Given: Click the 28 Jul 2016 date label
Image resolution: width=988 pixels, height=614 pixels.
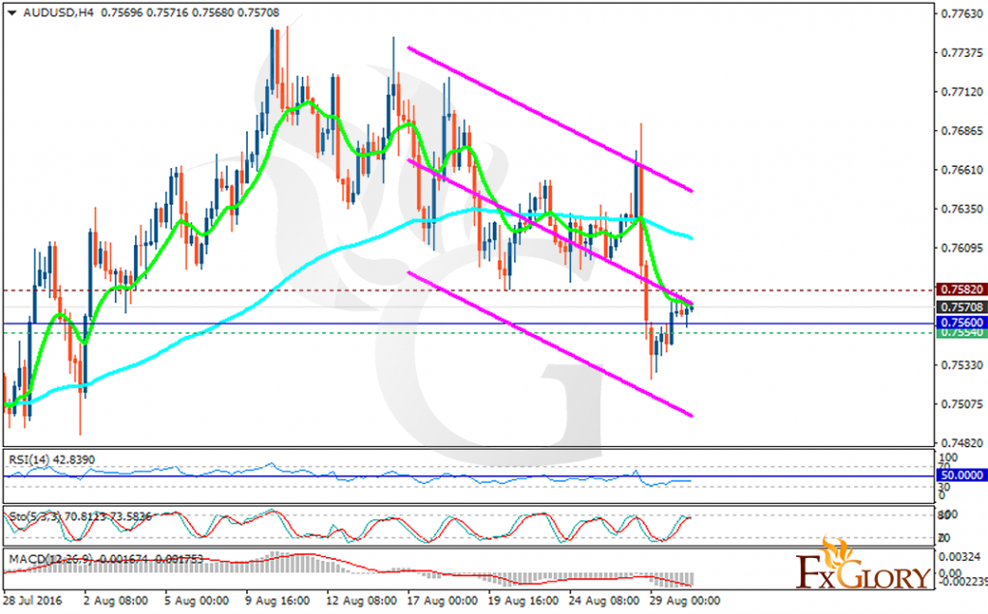Looking at the screenshot, I should [33, 600].
